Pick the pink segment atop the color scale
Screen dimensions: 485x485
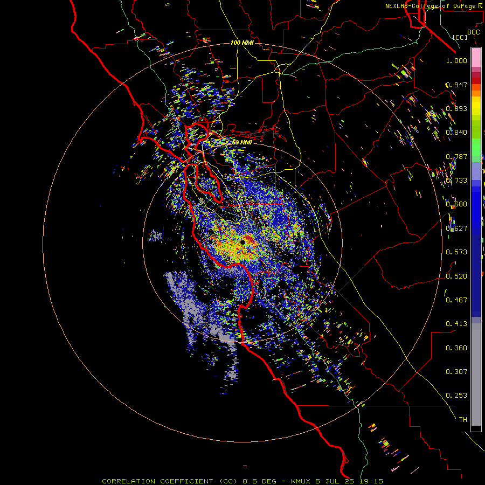[476, 58]
